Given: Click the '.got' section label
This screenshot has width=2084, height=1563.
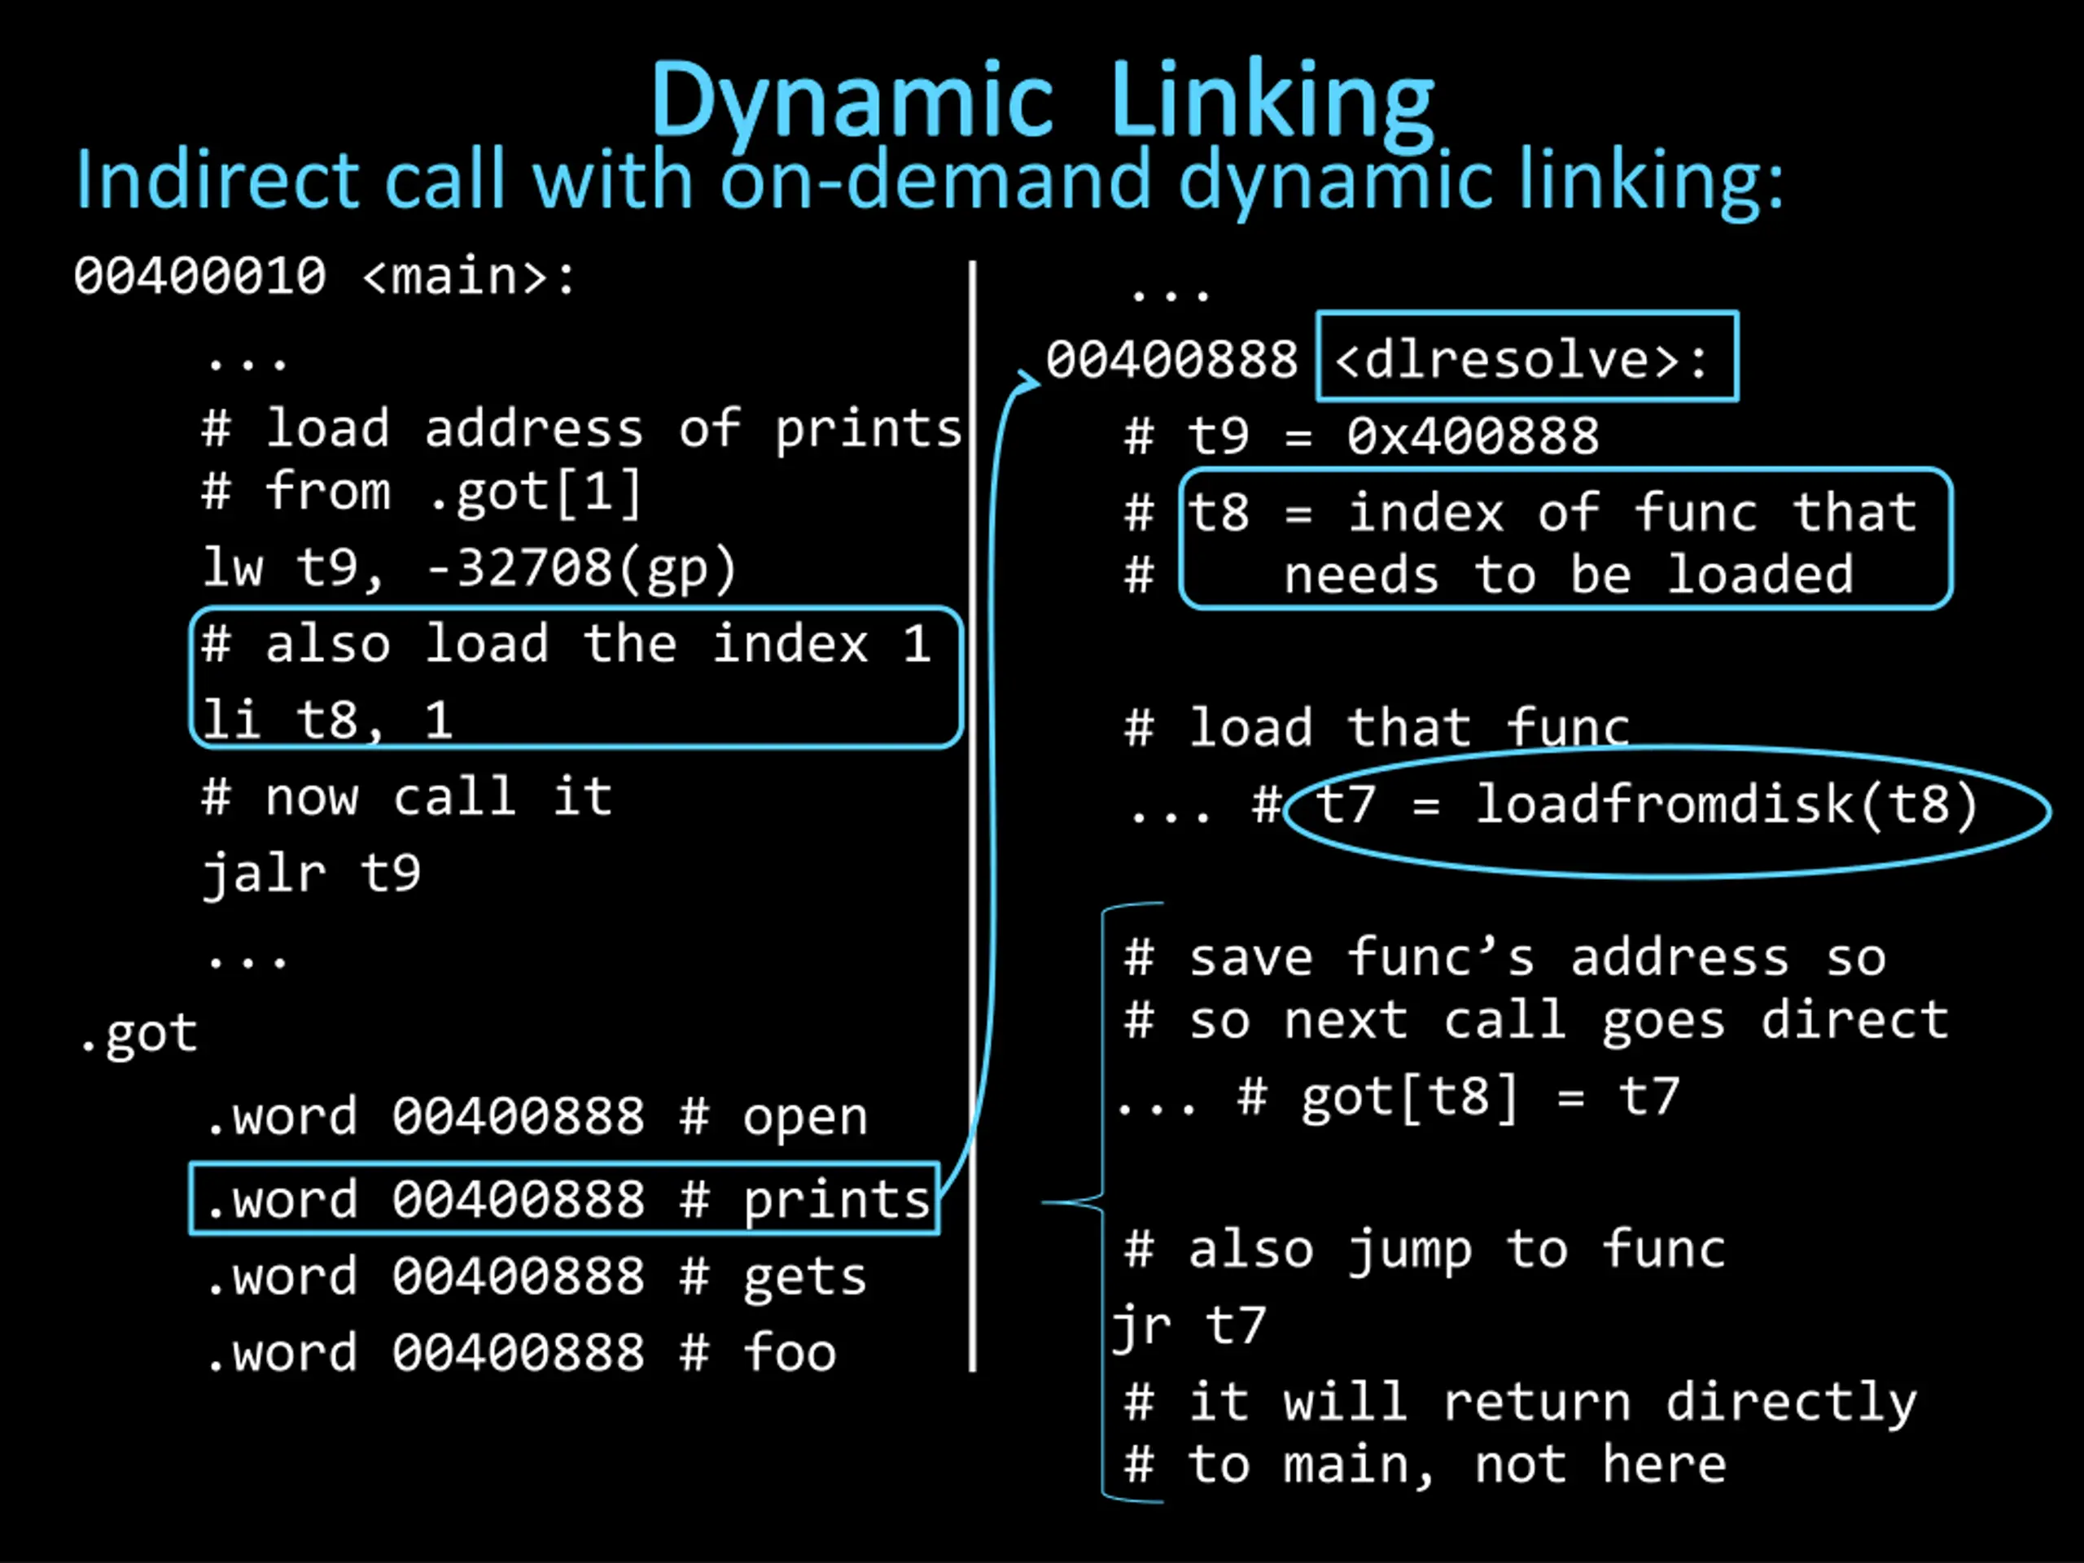Looking at the screenshot, I should pyautogui.click(x=138, y=1035).
